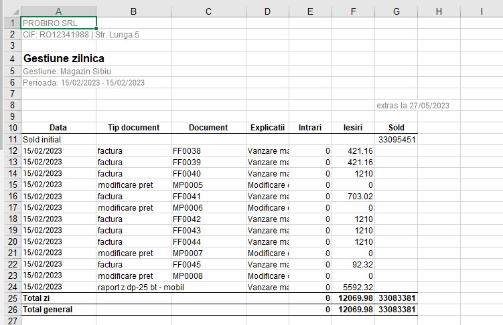Select column header G
Image resolution: width=503 pixels, height=325 pixels.
pyautogui.click(x=397, y=11)
